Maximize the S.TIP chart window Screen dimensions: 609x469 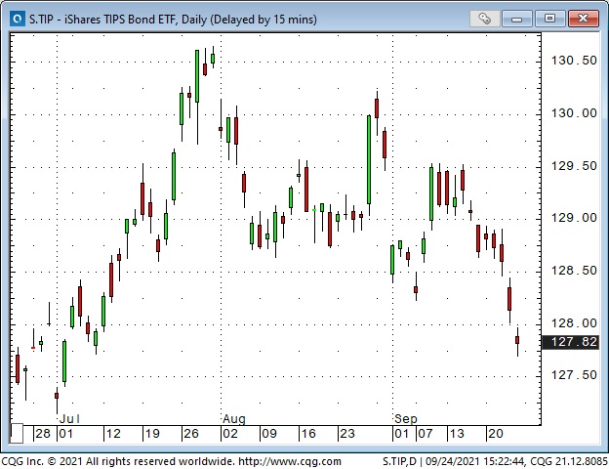click(549, 19)
